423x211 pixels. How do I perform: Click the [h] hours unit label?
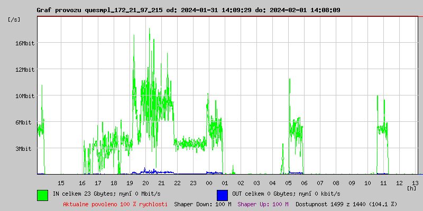411,188
